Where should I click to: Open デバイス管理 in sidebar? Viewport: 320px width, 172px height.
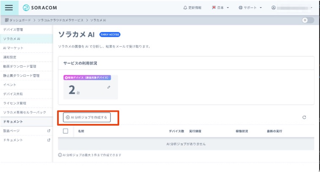tap(27, 30)
